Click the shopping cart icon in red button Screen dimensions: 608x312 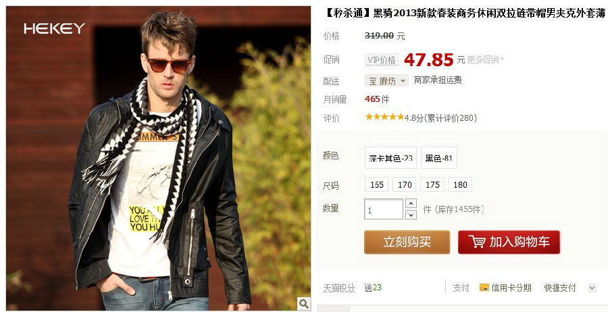[x=477, y=242]
